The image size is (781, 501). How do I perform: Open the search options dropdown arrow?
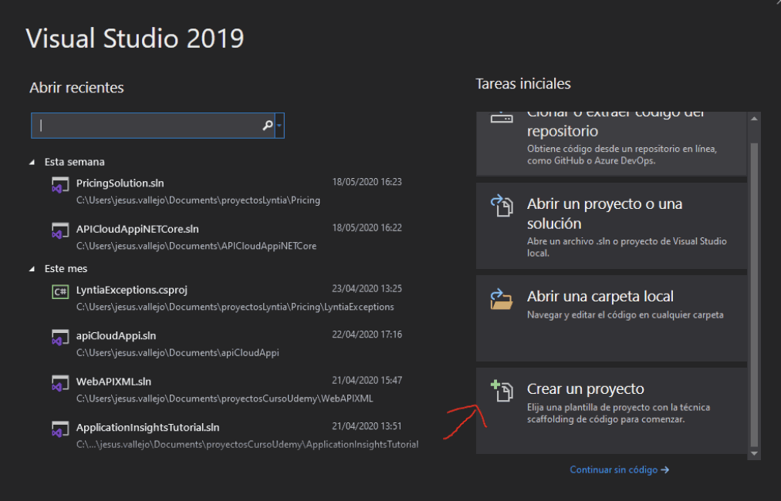click(x=279, y=126)
